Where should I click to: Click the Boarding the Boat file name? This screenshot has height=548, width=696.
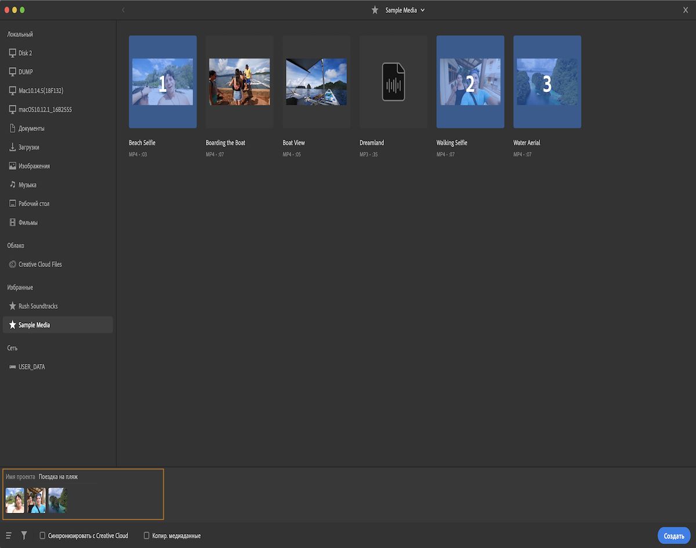pos(226,143)
